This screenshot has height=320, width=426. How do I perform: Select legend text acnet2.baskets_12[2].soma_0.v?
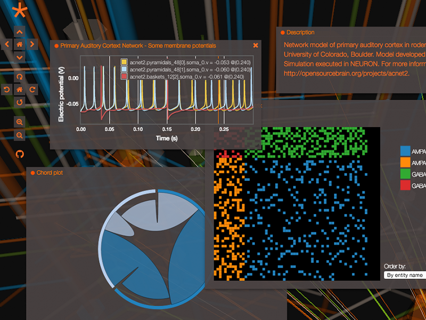pos(165,77)
